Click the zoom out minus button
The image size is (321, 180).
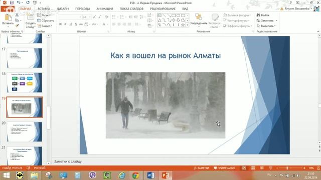coord(277,168)
